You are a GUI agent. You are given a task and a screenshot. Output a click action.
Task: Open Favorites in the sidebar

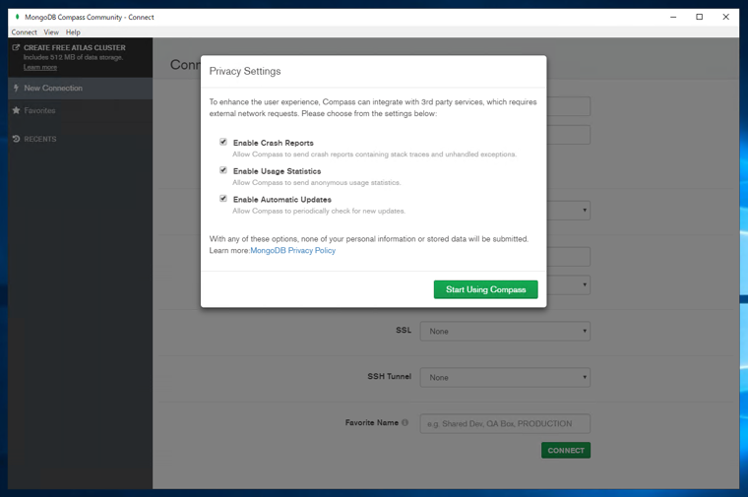point(80,110)
